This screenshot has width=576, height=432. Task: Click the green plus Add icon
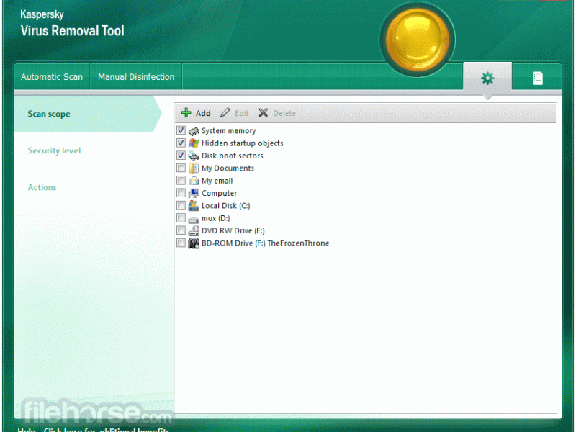(x=186, y=113)
